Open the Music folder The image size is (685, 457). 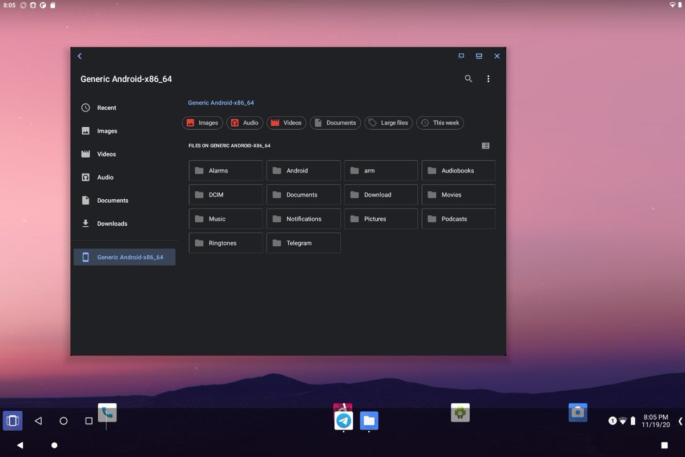(x=226, y=219)
